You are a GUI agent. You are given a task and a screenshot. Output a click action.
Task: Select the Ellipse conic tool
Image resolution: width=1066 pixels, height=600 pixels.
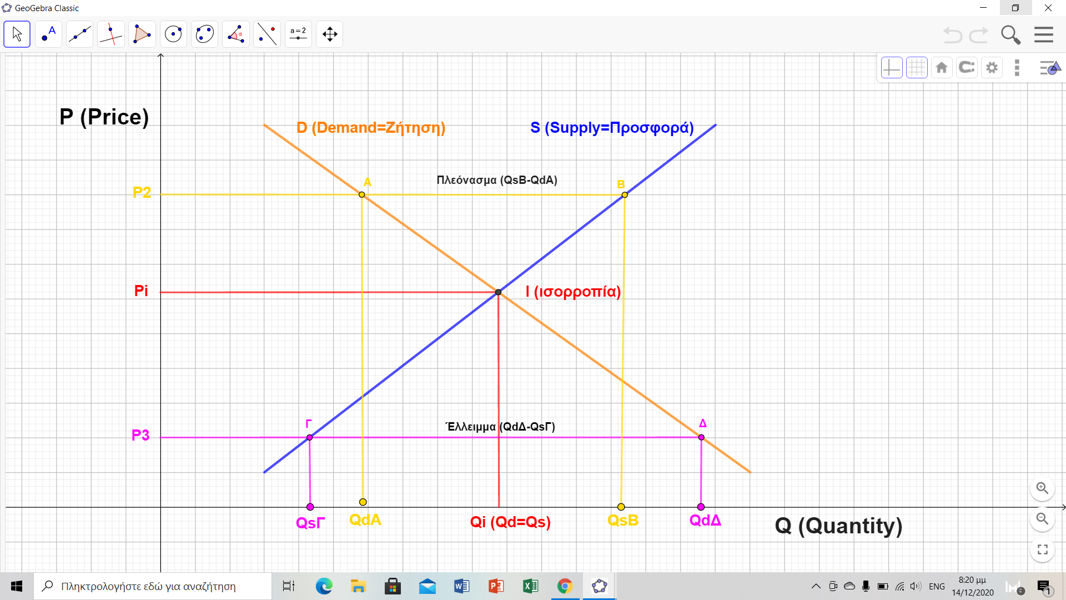tap(204, 34)
